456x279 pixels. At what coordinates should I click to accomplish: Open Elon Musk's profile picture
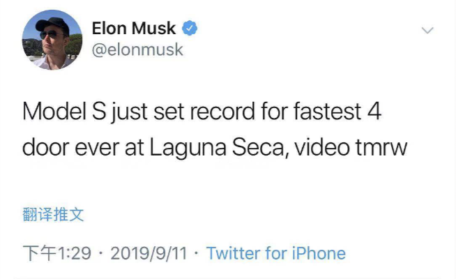point(52,40)
